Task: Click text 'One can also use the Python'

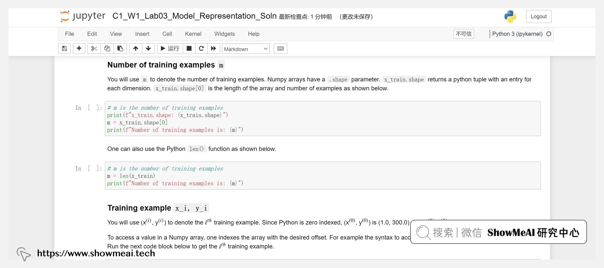Action: pyautogui.click(x=146, y=149)
